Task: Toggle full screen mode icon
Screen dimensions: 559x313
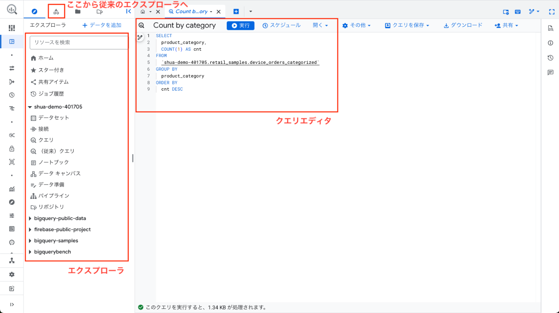Action: coord(551,12)
